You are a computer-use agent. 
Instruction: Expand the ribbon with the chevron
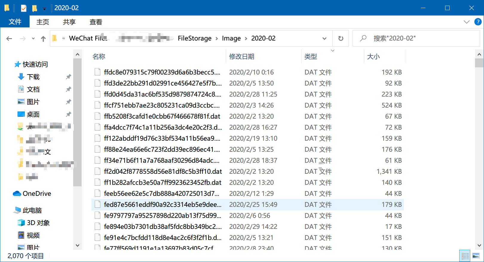466,22
